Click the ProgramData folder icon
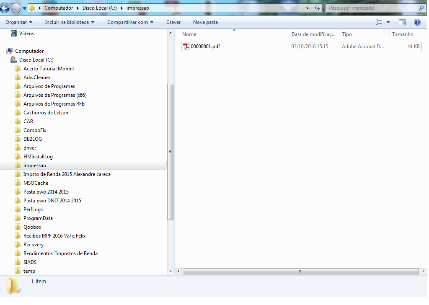The width and height of the screenshot is (429, 305). point(18,218)
